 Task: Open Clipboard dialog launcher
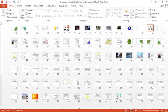click(18, 21)
